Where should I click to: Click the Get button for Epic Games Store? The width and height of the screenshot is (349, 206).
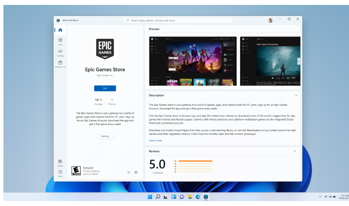coord(105,88)
